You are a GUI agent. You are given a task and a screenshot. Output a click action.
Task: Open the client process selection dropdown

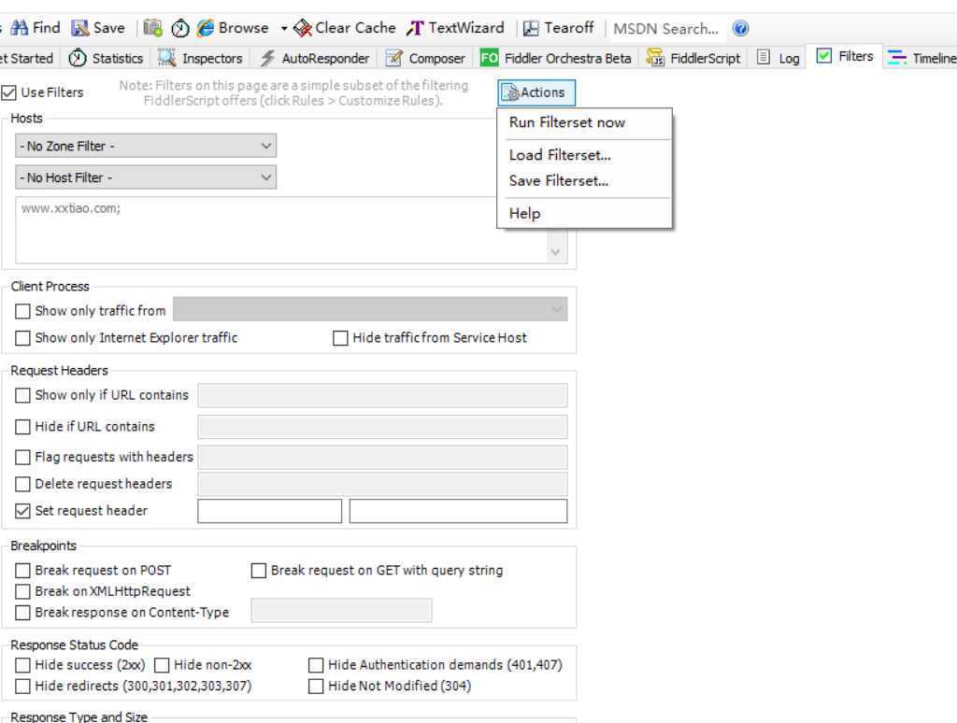click(370, 309)
